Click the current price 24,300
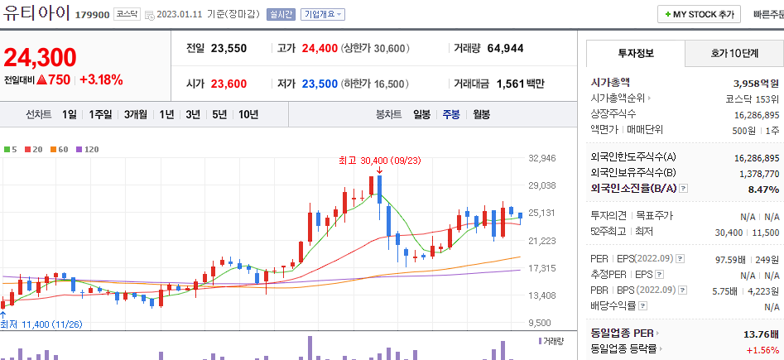Image resolution: width=784 pixels, height=360 pixels. (40, 57)
